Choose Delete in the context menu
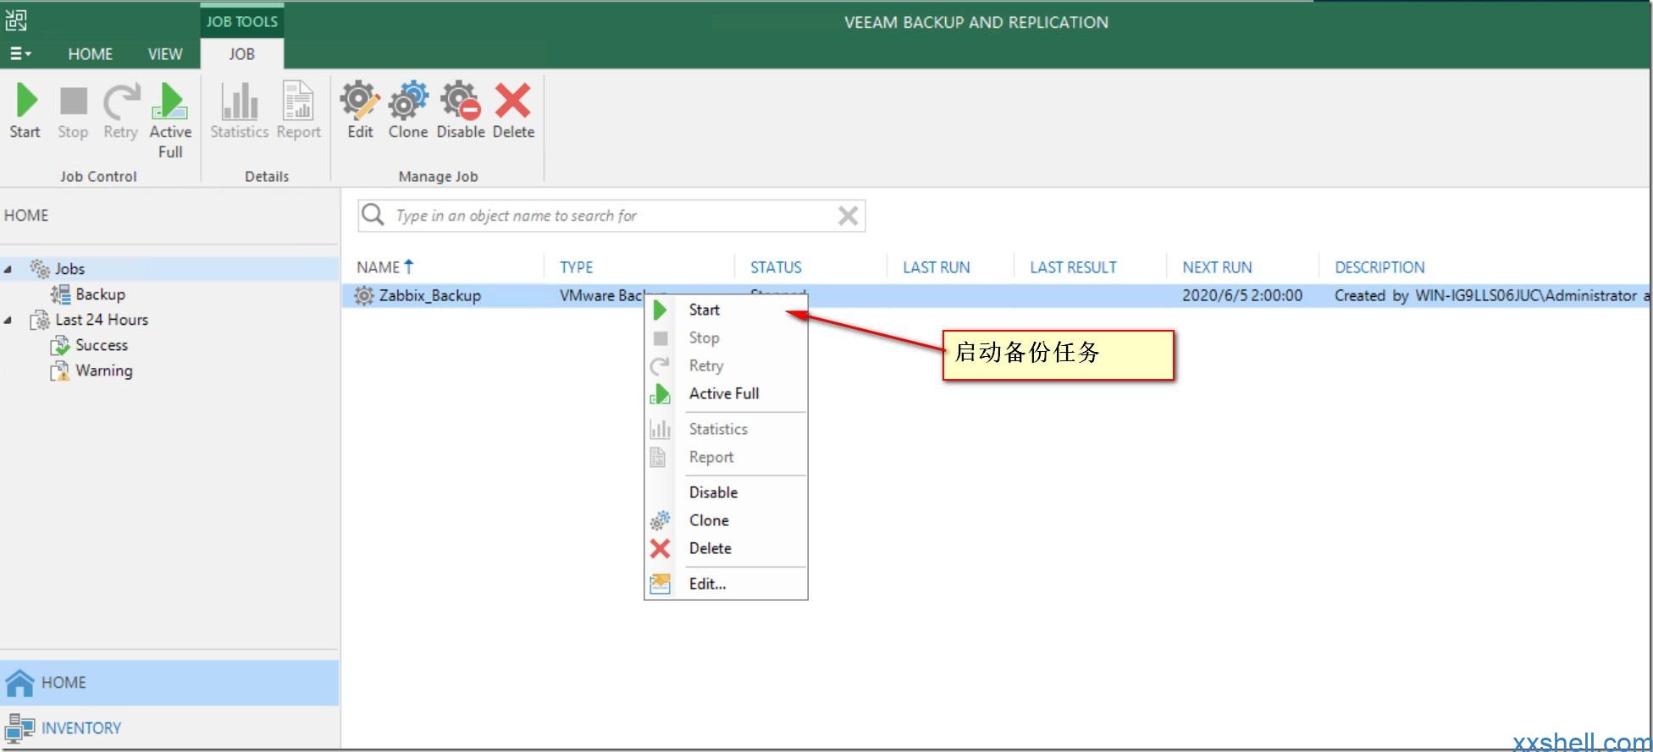The height and width of the screenshot is (752, 1653). 726,548
